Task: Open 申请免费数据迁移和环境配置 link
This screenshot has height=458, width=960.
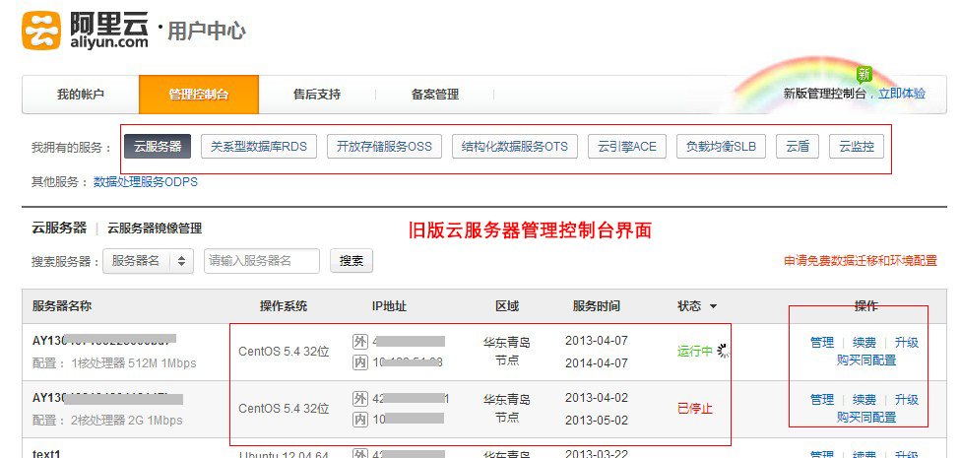Action: click(861, 260)
